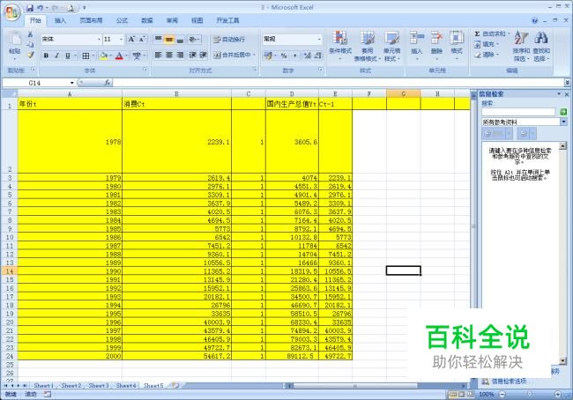Toggle Bold formatting

pyautogui.click(x=46, y=56)
